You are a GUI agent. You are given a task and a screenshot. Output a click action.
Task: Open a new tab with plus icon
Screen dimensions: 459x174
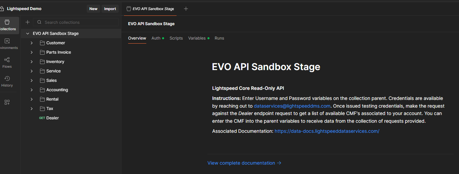[x=186, y=9]
